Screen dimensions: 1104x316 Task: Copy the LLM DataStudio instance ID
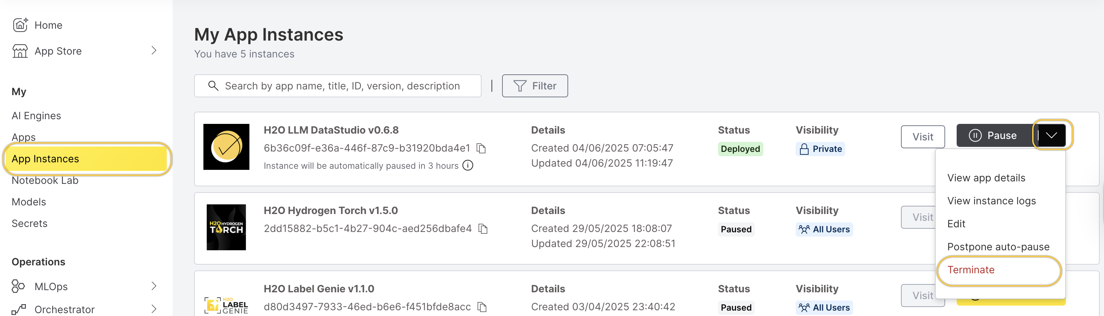[x=481, y=148]
